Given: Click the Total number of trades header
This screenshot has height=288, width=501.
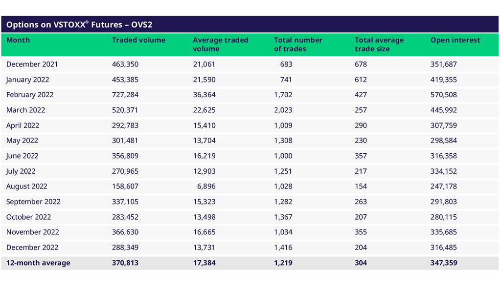Looking at the screenshot, I should pos(298,44).
